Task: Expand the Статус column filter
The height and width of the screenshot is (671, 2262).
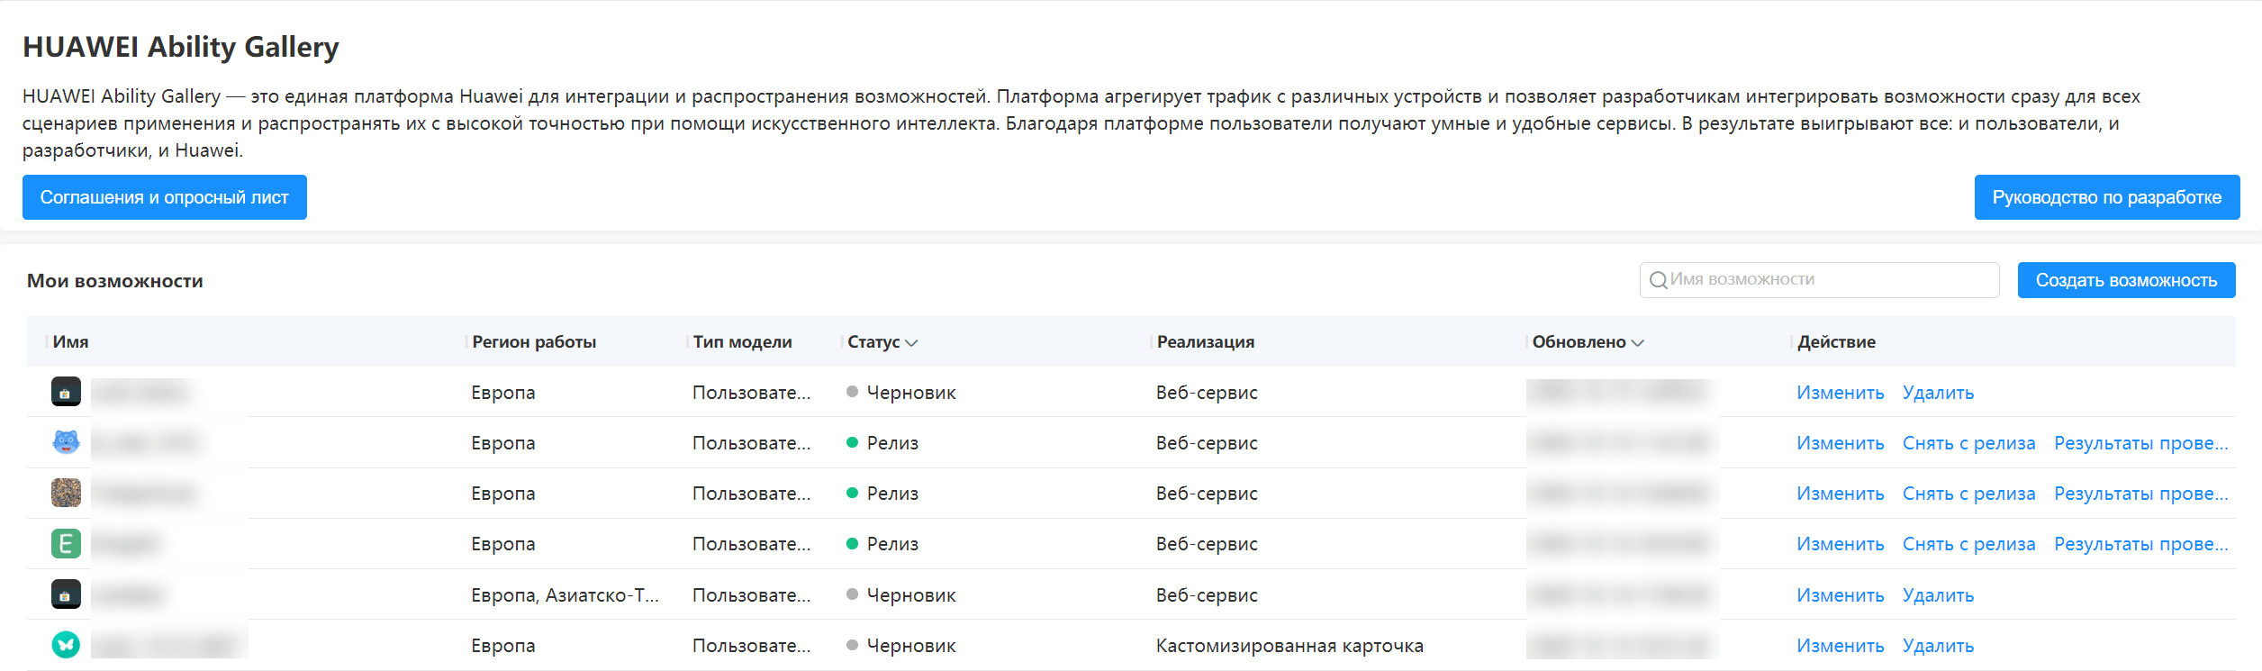Action: (x=911, y=342)
